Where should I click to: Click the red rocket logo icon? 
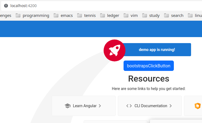(x=114, y=50)
